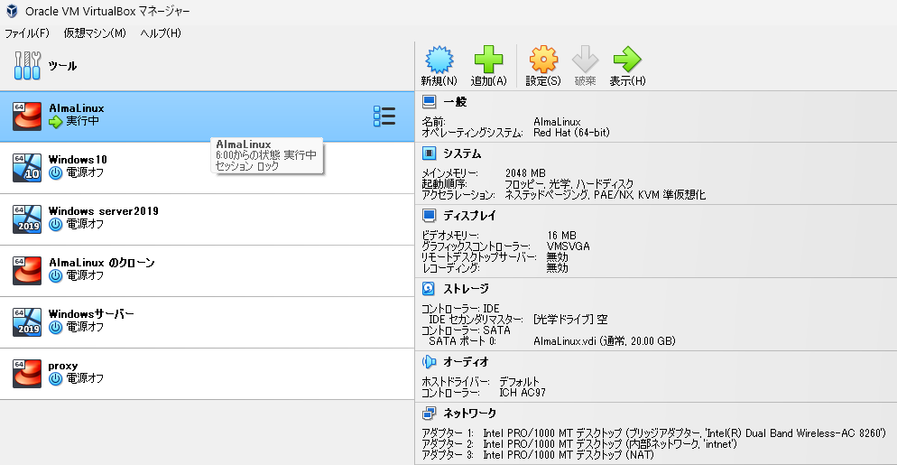The image size is (897, 465).
Task: Click the Windows server2019 OS icon
Action: pos(27,219)
